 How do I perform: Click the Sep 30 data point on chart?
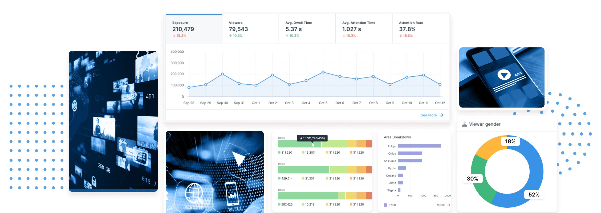click(x=222, y=74)
